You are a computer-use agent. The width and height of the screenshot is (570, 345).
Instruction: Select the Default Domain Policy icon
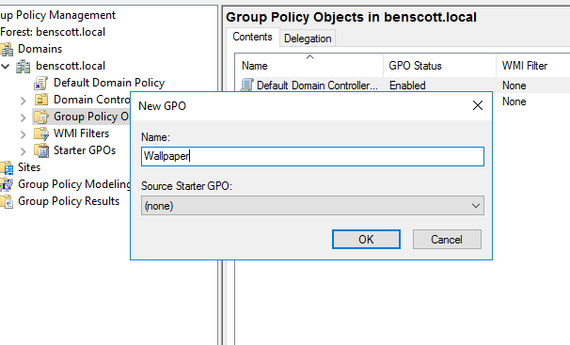pyautogui.click(x=41, y=83)
